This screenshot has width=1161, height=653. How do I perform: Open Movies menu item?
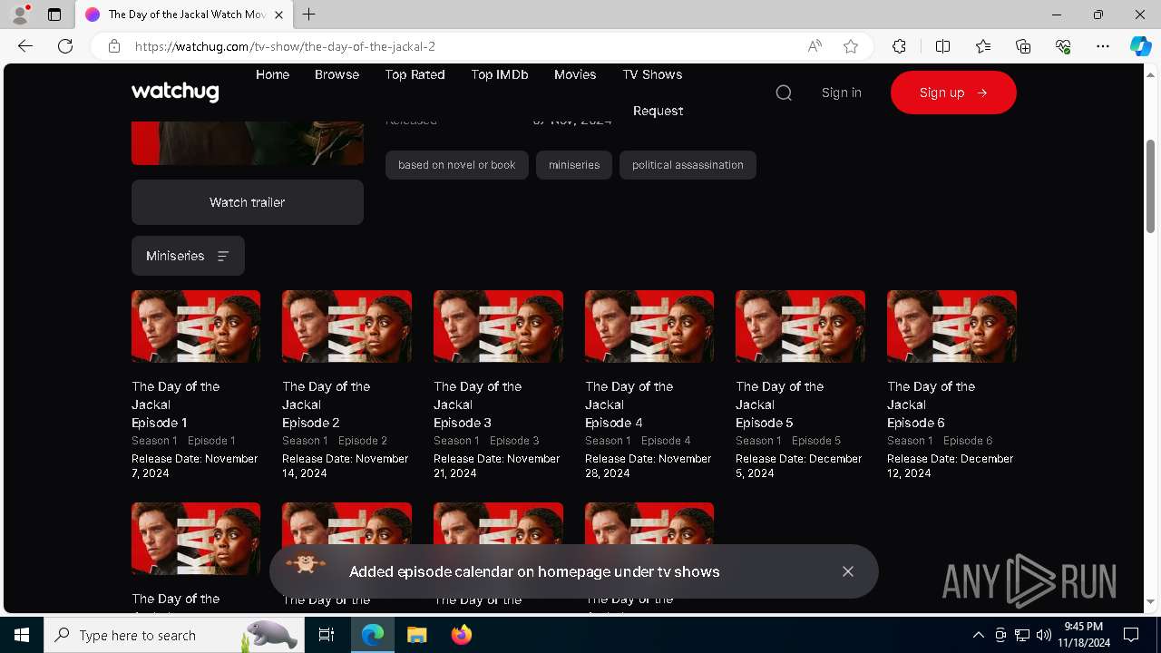[x=575, y=74]
